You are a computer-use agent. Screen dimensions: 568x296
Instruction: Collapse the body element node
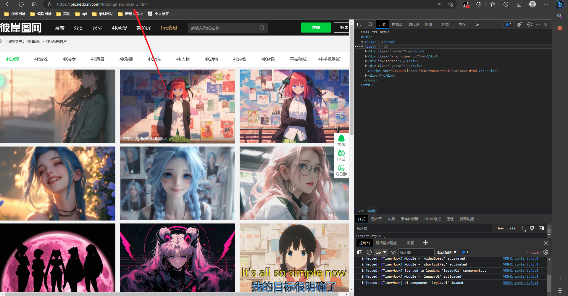pos(362,46)
